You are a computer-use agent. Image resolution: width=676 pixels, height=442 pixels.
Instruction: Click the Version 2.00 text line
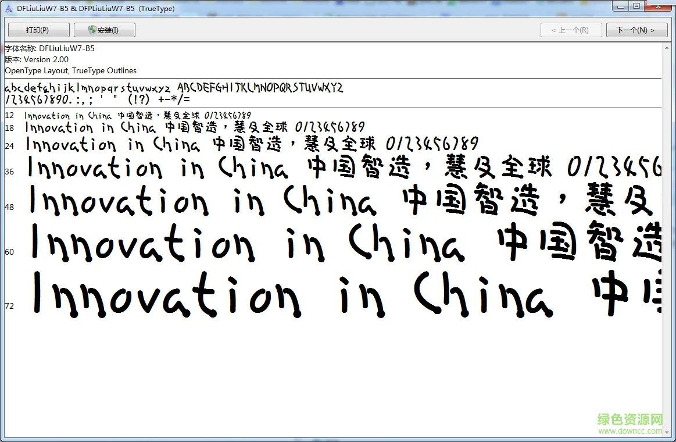click(x=37, y=59)
